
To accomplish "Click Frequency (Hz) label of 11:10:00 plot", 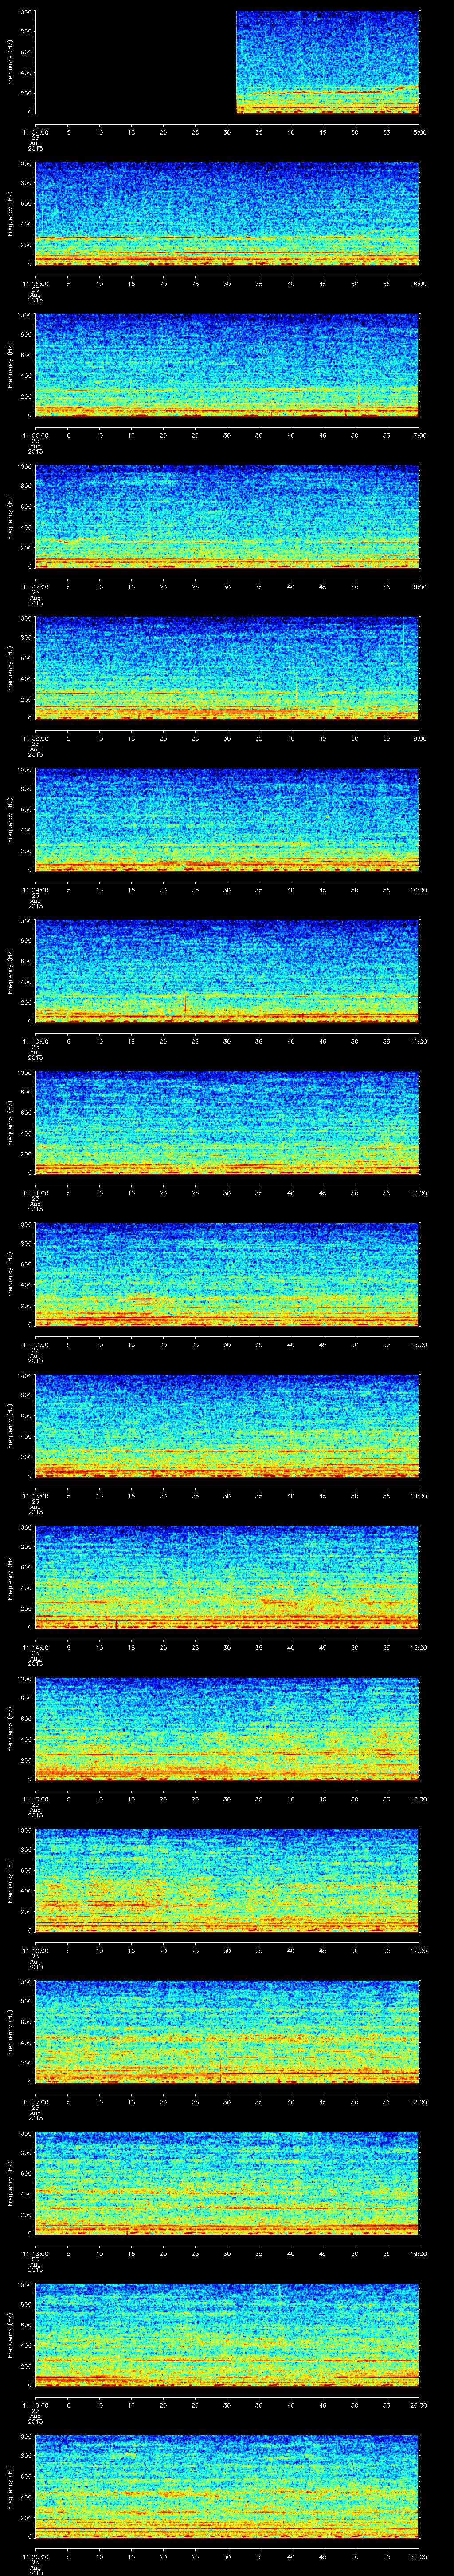I will [10, 971].
